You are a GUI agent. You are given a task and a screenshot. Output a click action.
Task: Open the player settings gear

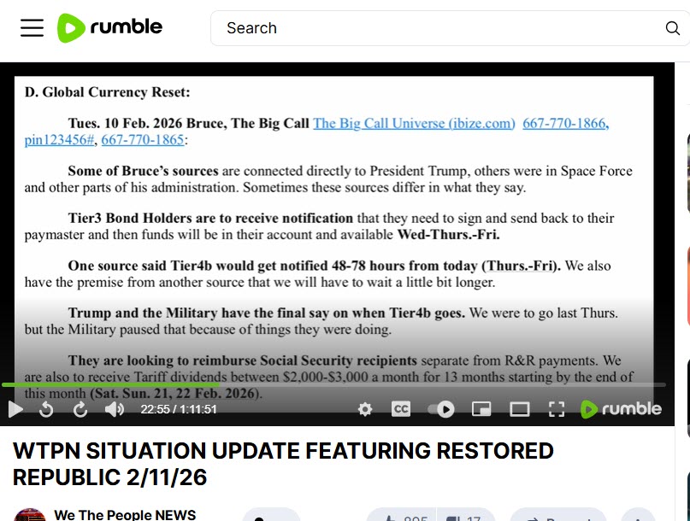(x=365, y=409)
